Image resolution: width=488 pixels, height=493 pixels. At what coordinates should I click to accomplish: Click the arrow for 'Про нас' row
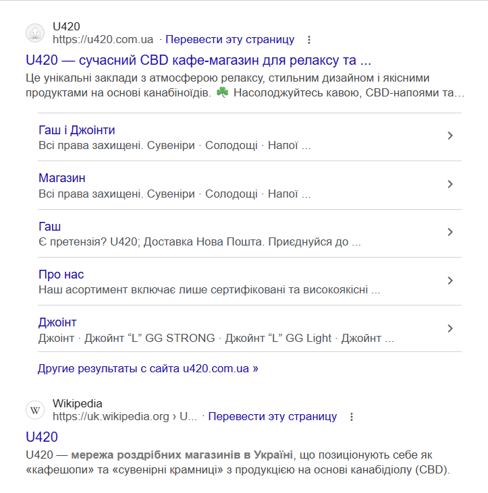(x=450, y=281)
